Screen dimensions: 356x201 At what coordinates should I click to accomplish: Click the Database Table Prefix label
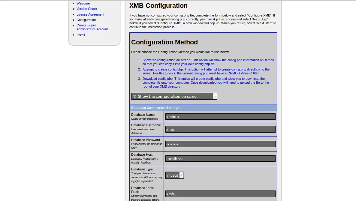point(142,190)
